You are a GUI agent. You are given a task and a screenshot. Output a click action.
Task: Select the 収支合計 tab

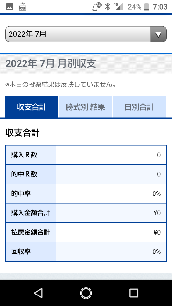32,107
